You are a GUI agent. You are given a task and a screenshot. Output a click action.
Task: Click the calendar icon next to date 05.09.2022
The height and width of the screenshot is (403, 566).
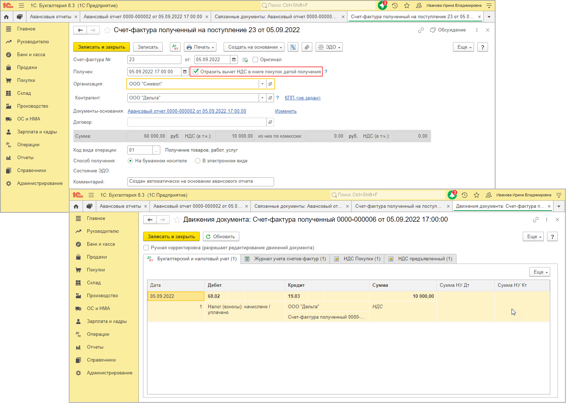234,60
